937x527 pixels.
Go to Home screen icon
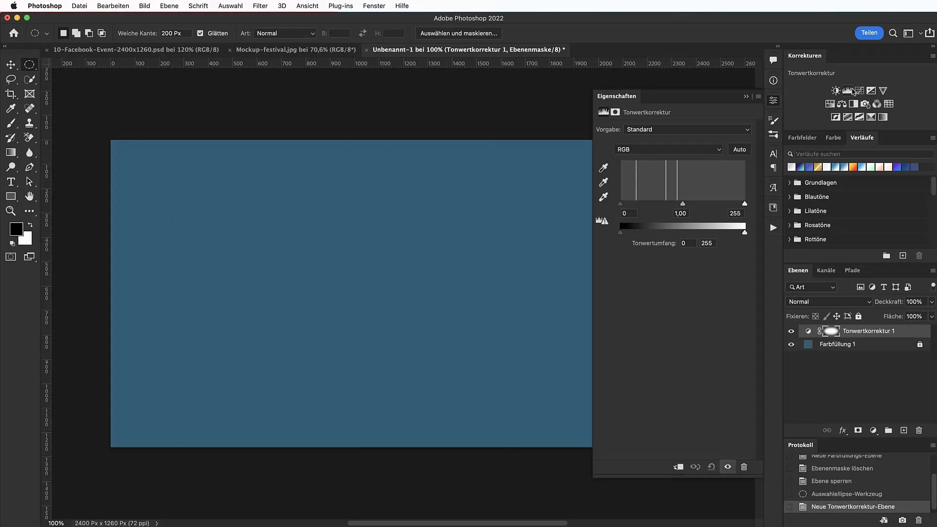(x=14, y=33)
